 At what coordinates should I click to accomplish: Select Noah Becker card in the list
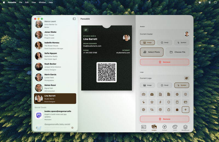tap(55, 67)
